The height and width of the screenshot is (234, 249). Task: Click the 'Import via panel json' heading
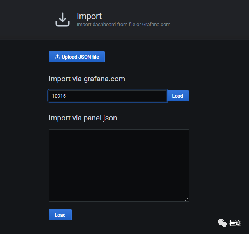click(83, 118)
